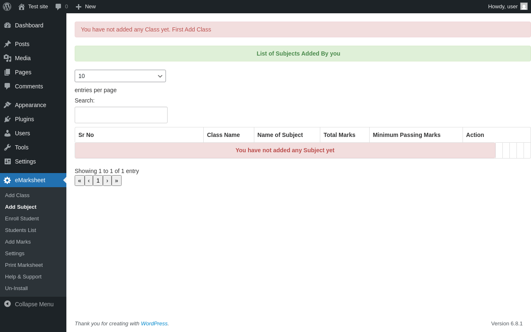Sort by Minimum Passing Marks column

416,135
